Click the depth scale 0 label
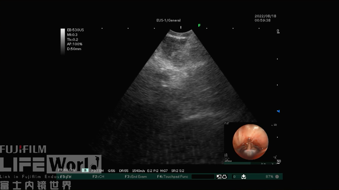Image resolution: width=339 pixels, height=190 pixels. [278, 31]
